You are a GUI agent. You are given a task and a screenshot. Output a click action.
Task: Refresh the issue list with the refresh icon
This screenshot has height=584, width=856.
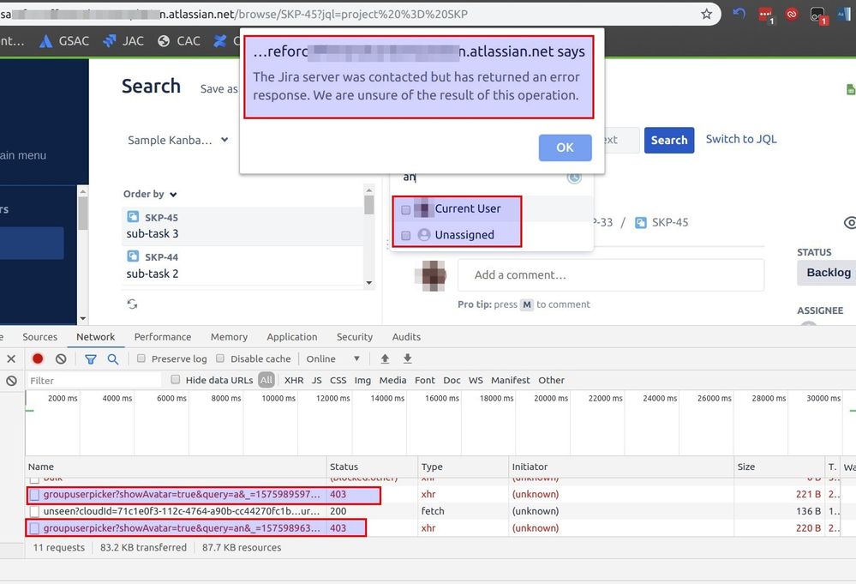tap(132, 304)
